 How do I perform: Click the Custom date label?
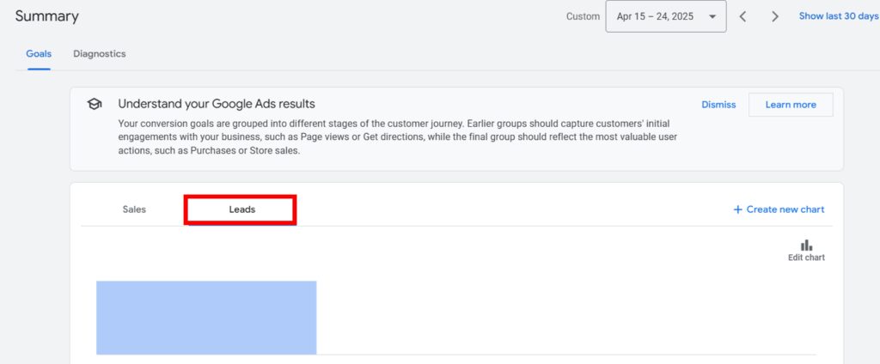(583, 17)
